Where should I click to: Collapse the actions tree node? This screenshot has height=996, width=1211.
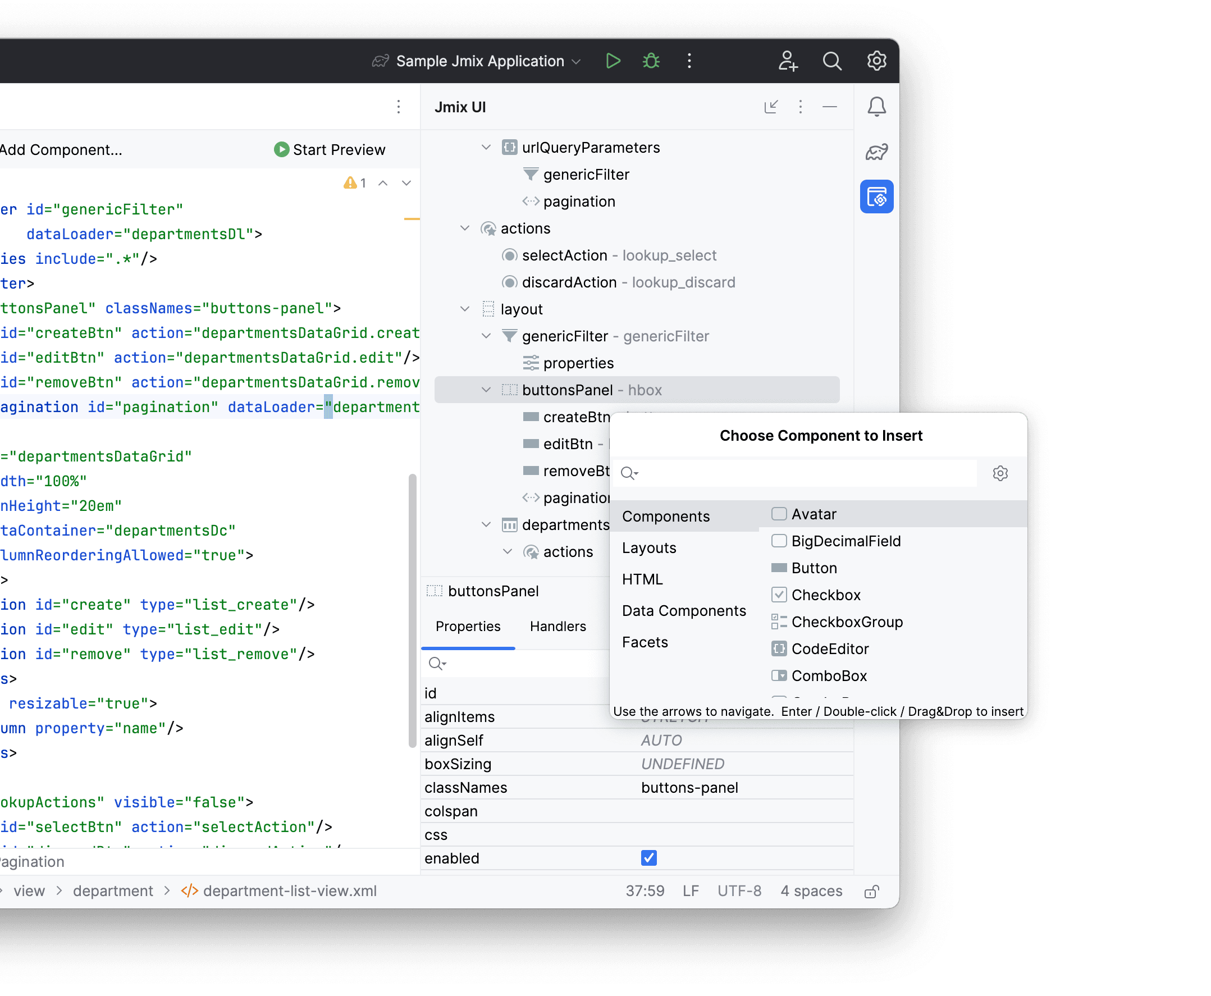pyautogui.click(x=464, y=229)
